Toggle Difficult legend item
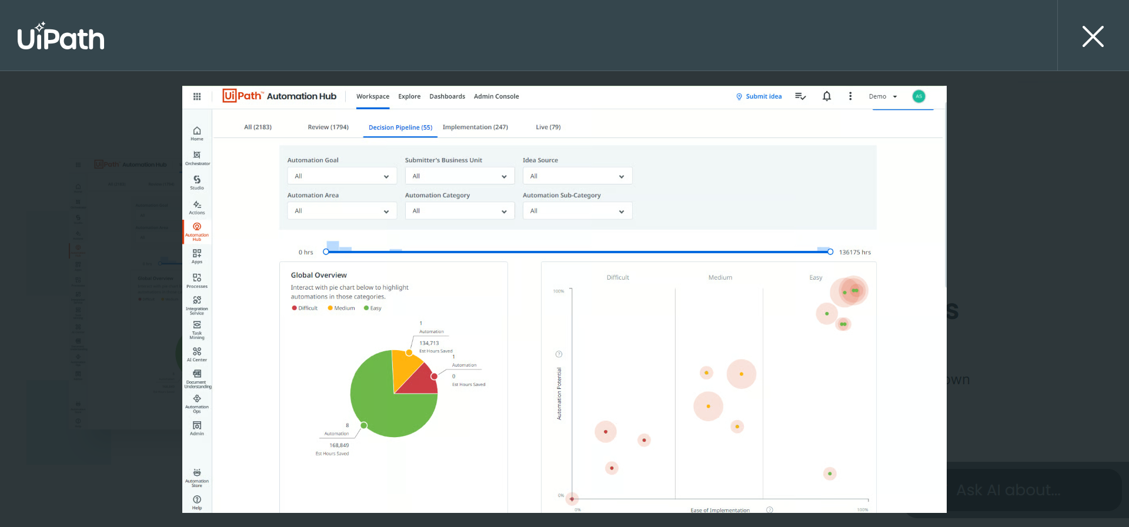 (x=305, y=308)
